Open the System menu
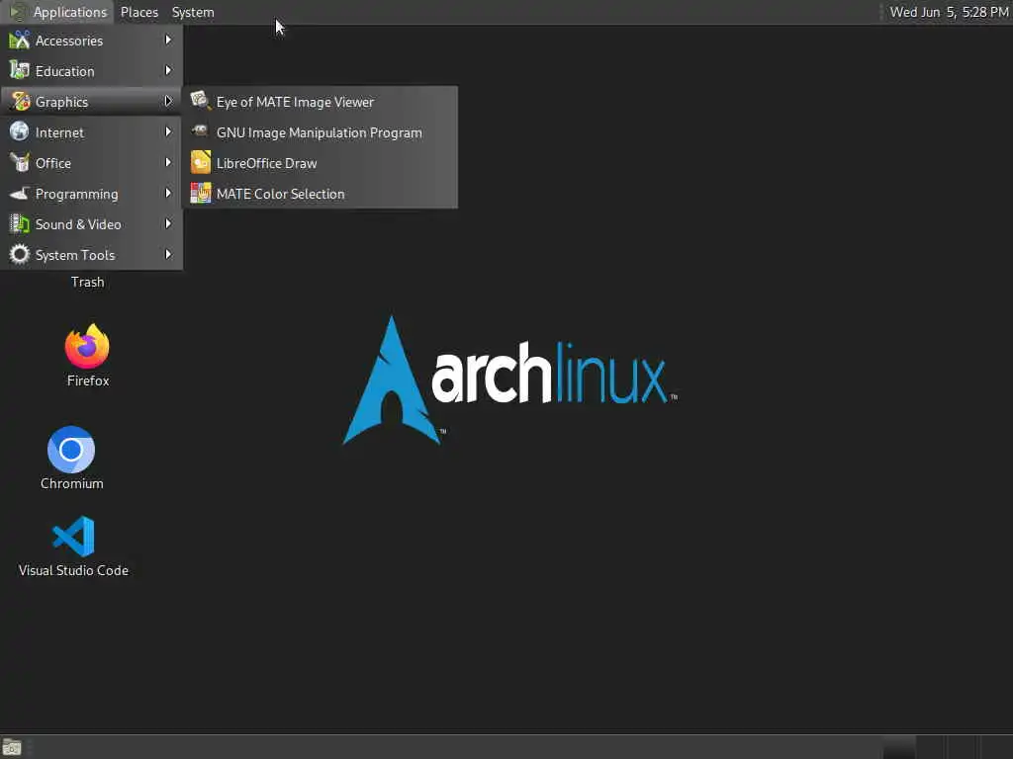 pyautogui.click(x=193, y=12)
